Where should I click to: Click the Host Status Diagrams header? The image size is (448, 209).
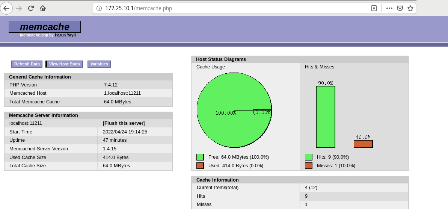click(x=300, y=59)
